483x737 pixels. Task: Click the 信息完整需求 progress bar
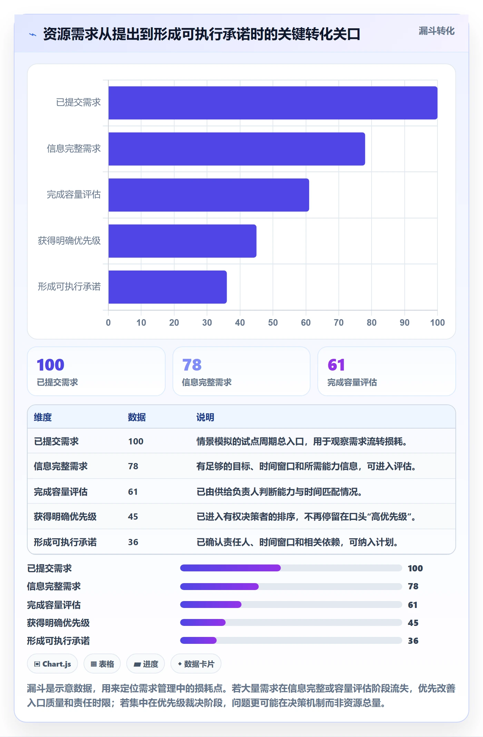[x=291, y=586]
